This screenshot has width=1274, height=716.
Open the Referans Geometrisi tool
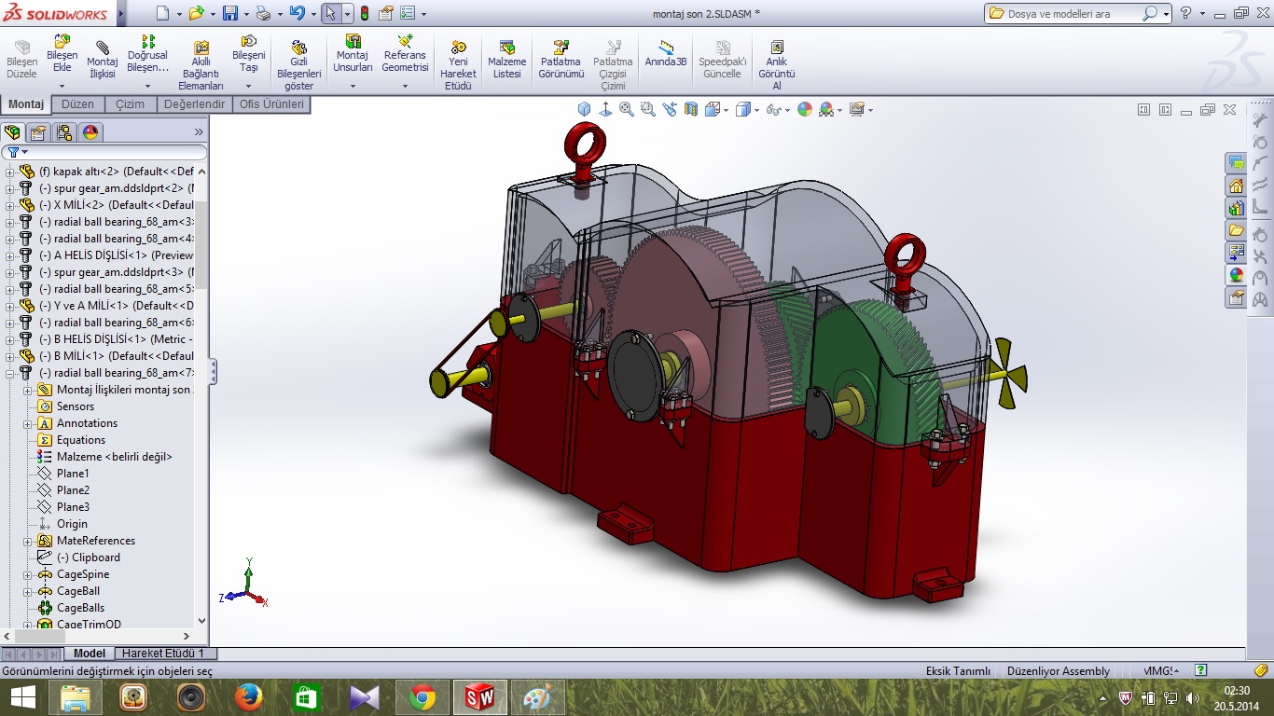pyautogui.click(x=405, y=53)
